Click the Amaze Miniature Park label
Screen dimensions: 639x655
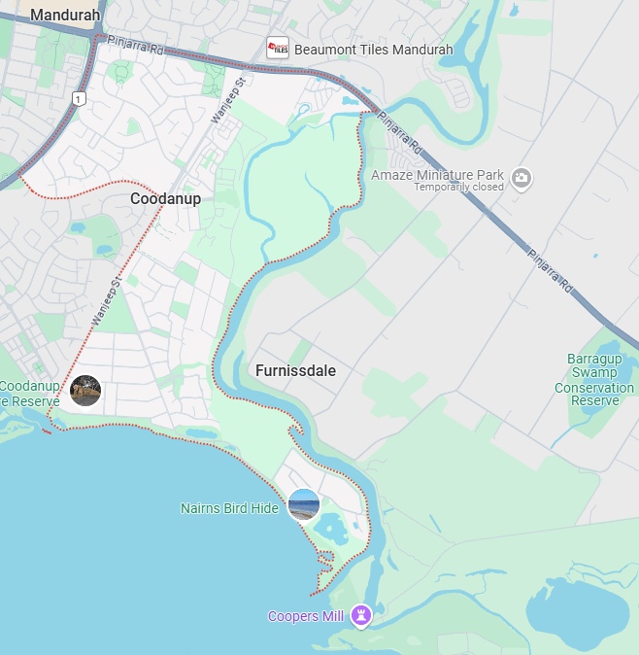(x=437, y=175)
